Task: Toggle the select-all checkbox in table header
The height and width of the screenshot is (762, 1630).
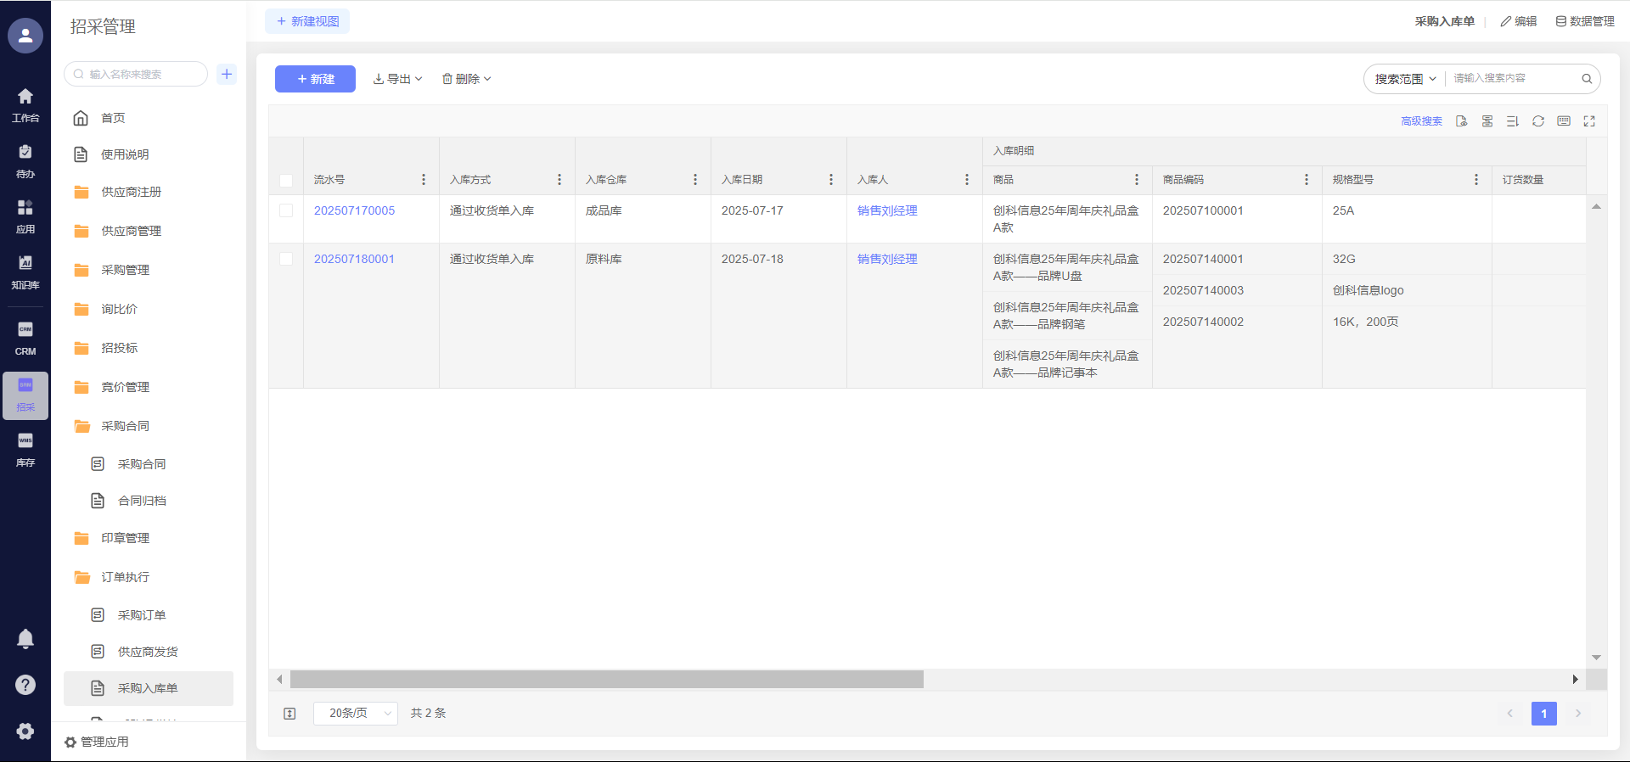Action: [286, 180]
